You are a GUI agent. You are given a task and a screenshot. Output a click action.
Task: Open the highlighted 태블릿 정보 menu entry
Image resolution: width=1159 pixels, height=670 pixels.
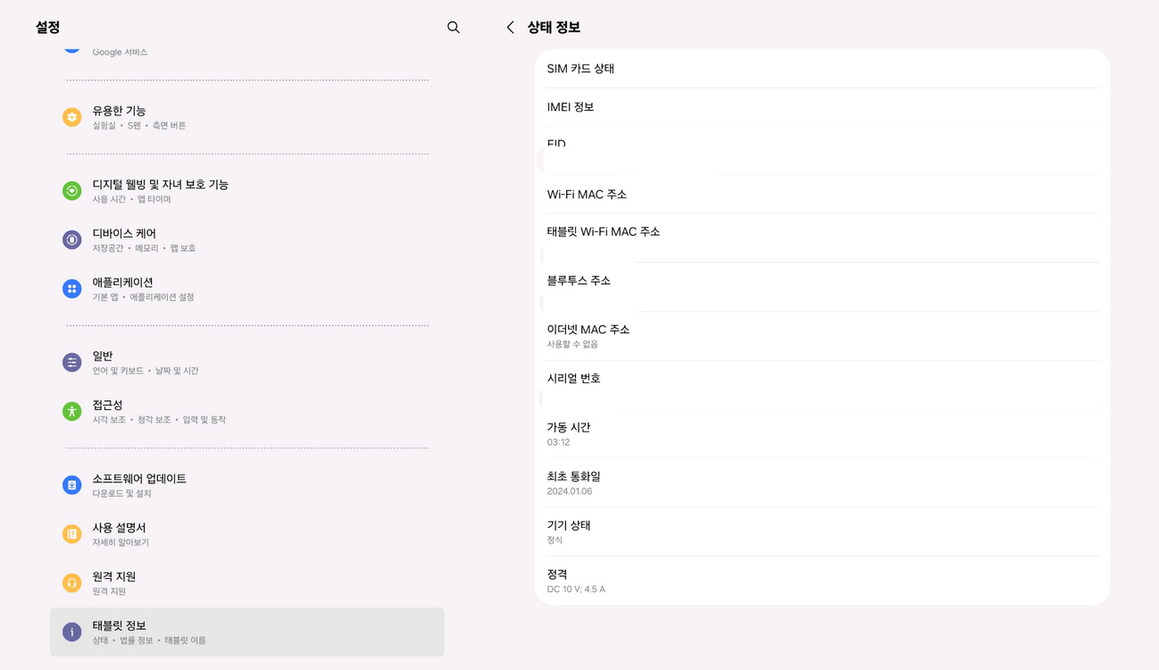[x=246, y=632]
